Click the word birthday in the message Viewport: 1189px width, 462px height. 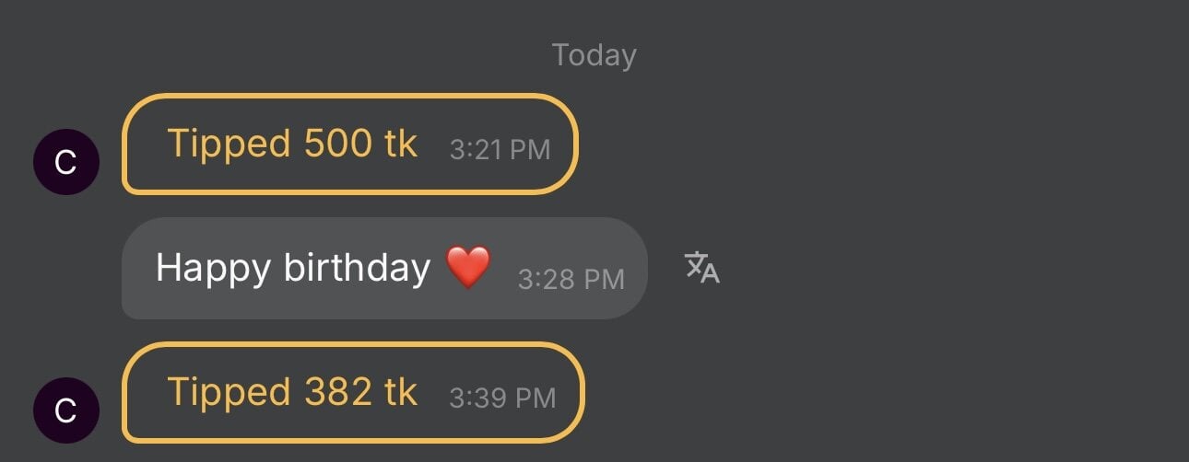357,268
